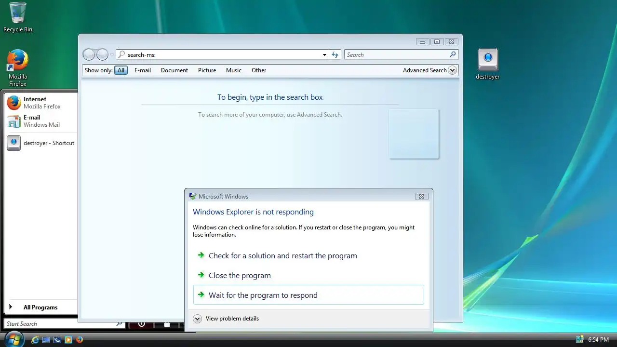Open Windows Mail from the Start menu
Screen dimensions: 617x347
[x=41, y=121]
